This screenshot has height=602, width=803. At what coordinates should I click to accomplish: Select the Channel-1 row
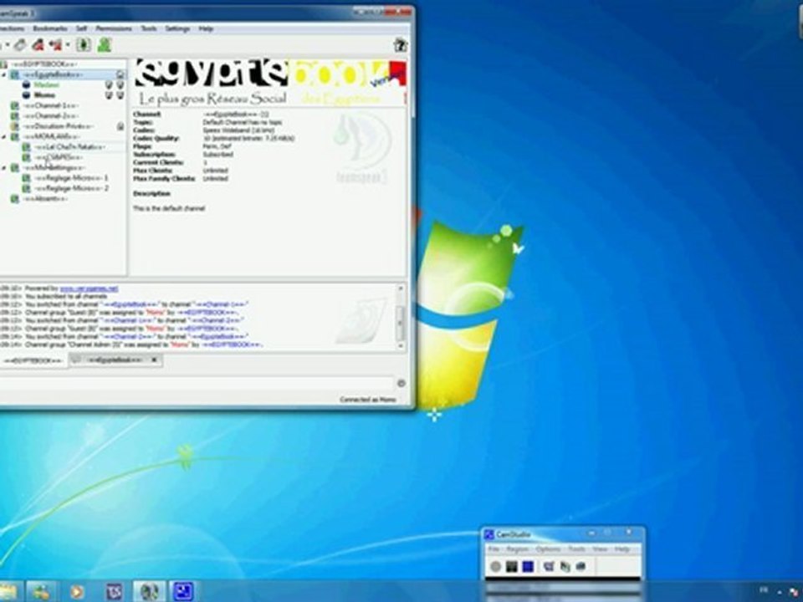pyautogui.click(x=51, y=106)
